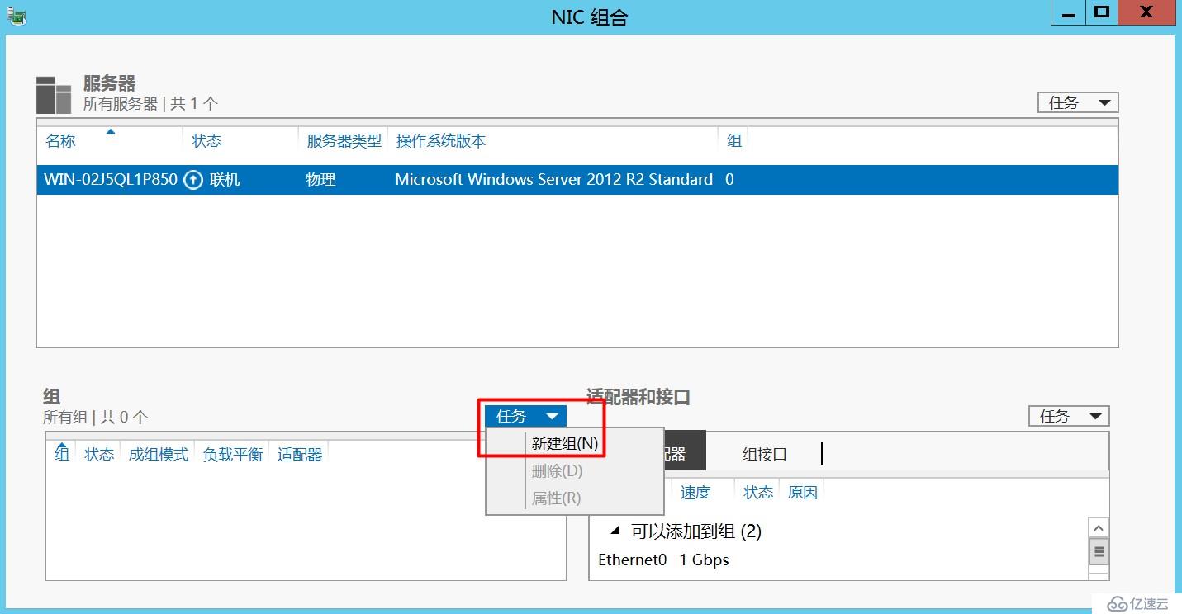Sort the teams list by the Team (组) column
The image size is (1182, 614).
(x=62, y=453)
